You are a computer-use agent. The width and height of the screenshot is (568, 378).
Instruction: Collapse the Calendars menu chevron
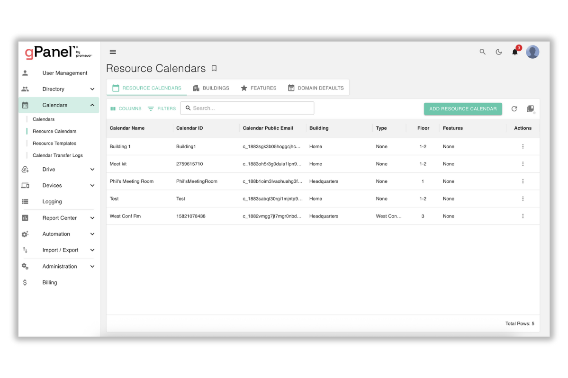[x=92, y=105]
